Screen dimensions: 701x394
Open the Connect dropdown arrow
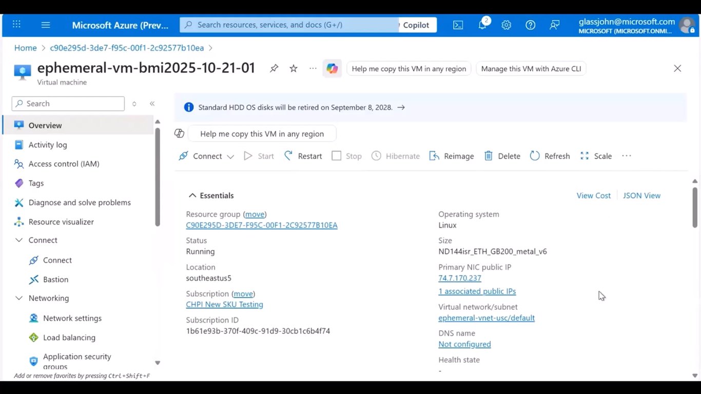coord(230,156)
